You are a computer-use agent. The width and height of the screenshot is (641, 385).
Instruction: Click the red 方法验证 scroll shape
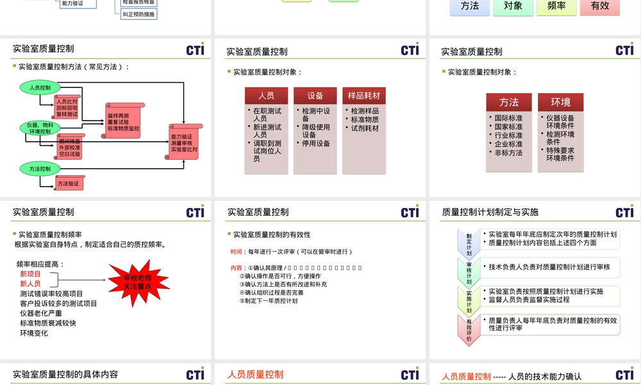(69, 183)
